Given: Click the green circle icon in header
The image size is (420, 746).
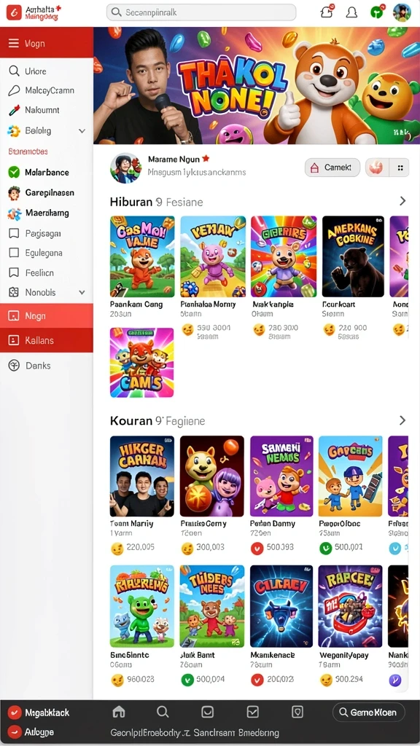Looking at the screenshot, I should tap(377, 12).
